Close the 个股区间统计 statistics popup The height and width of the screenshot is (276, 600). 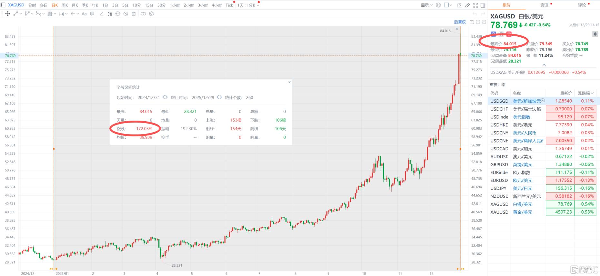289,82
